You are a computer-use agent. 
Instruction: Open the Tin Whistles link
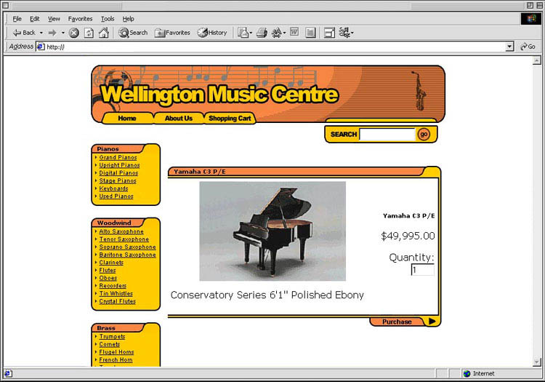click(116, 293)
